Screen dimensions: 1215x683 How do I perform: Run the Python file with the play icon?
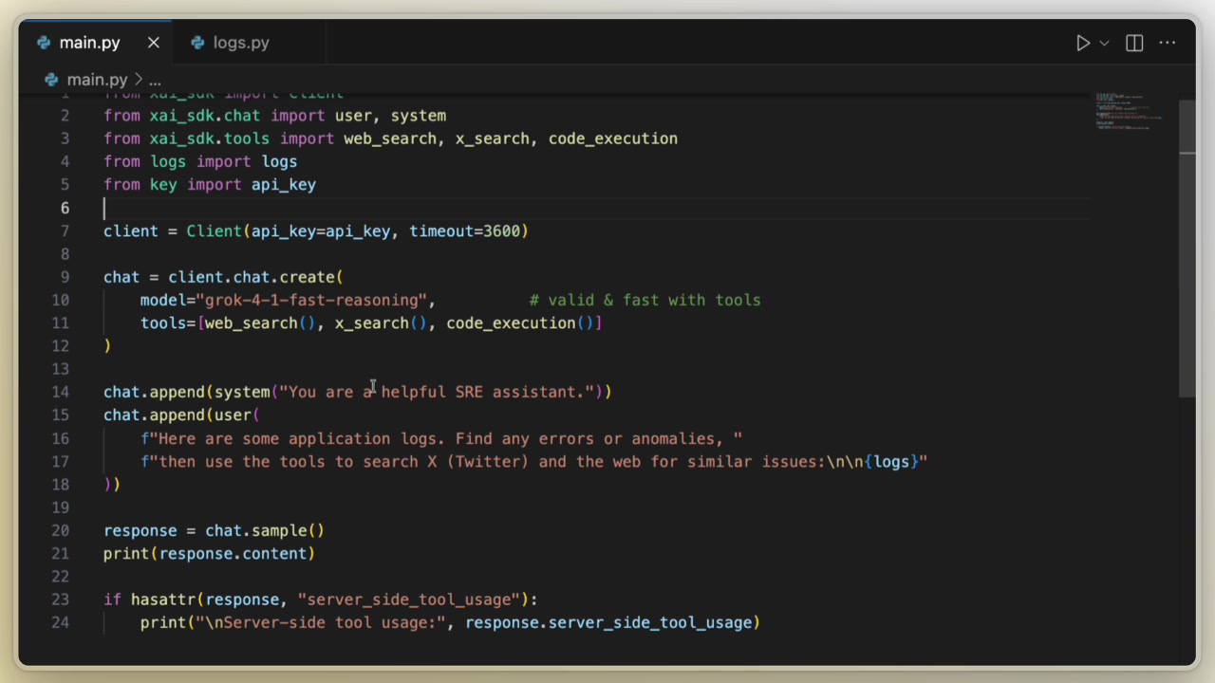(x=1083, y=43)
